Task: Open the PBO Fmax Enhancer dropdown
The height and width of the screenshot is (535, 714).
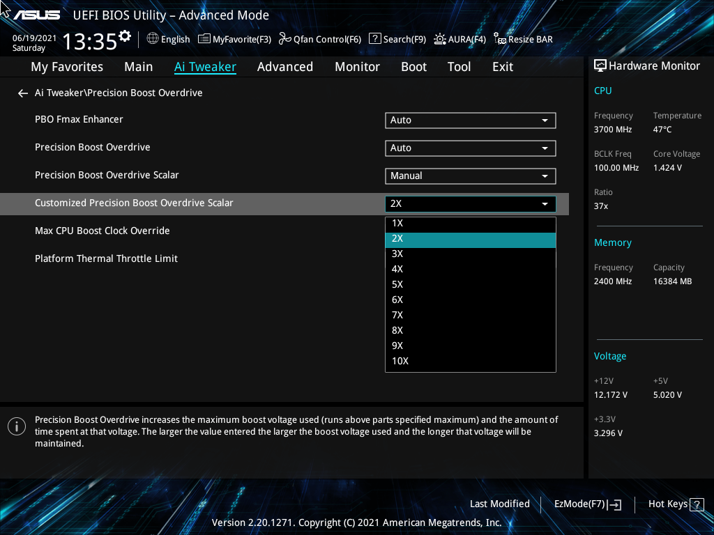Action: [470, 120]
